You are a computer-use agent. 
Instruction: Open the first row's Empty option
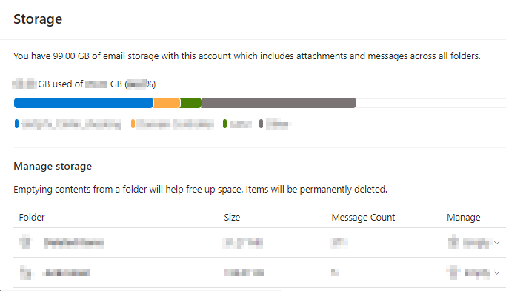(476, 243)
